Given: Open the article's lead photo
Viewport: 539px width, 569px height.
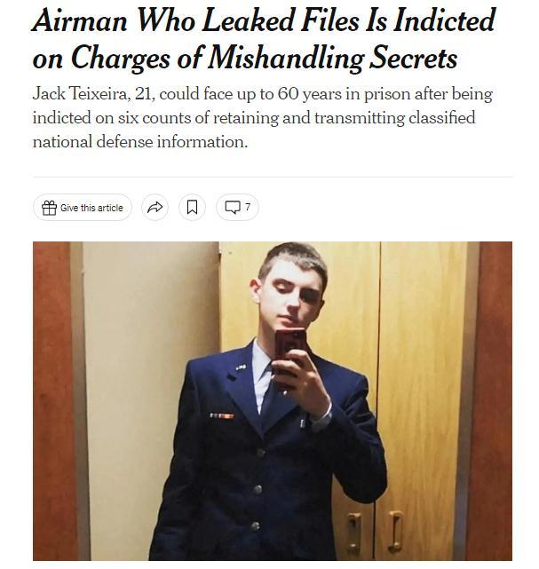Looking at the screenshot, I should (x=273, y=401).
